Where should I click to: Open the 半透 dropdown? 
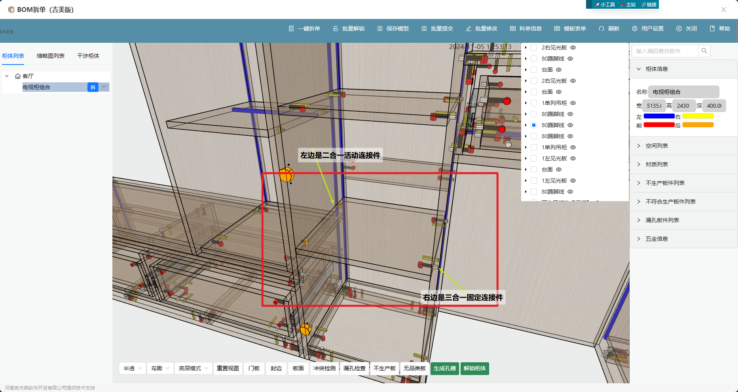coord(132,368)
